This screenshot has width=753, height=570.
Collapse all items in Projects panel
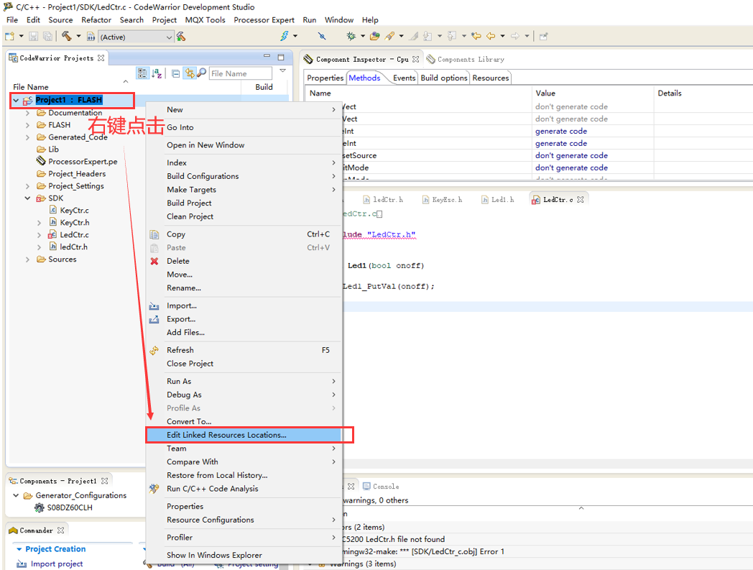[176, 73]
